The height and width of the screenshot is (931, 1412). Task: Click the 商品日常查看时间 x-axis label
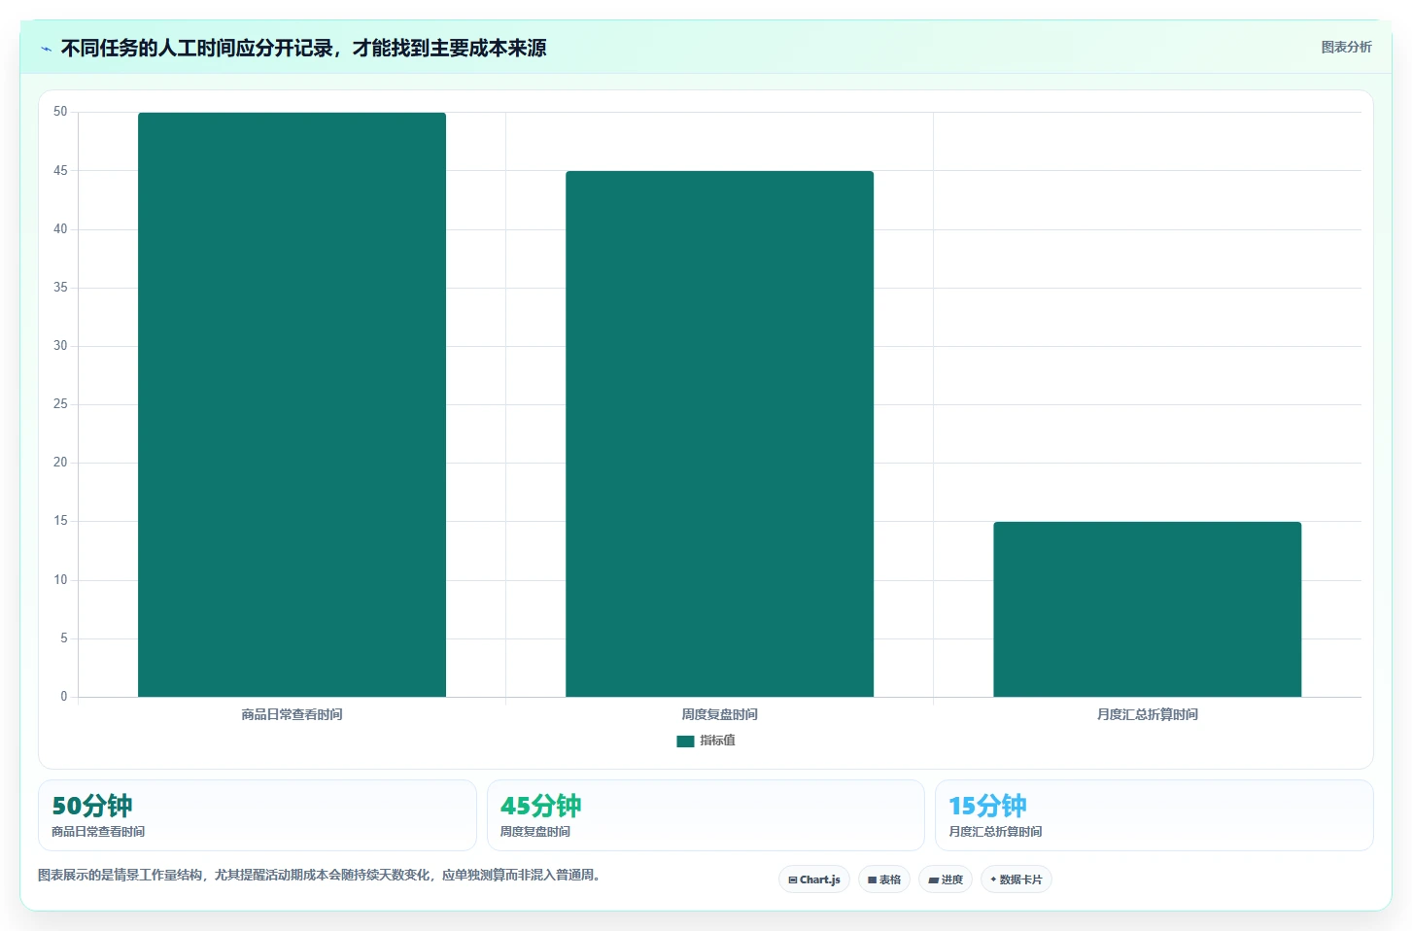tap(292, 714)
